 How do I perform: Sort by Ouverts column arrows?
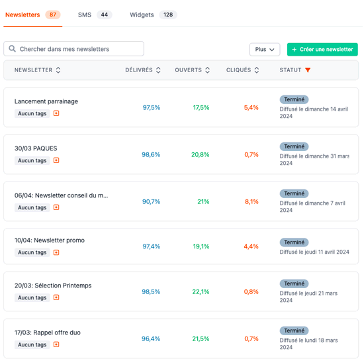pos(208,70)
